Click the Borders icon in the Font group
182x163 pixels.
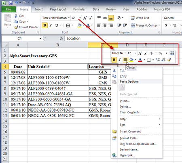68,25
